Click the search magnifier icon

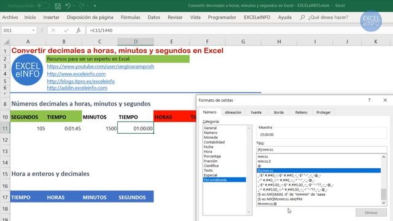[x=302, y=17]
